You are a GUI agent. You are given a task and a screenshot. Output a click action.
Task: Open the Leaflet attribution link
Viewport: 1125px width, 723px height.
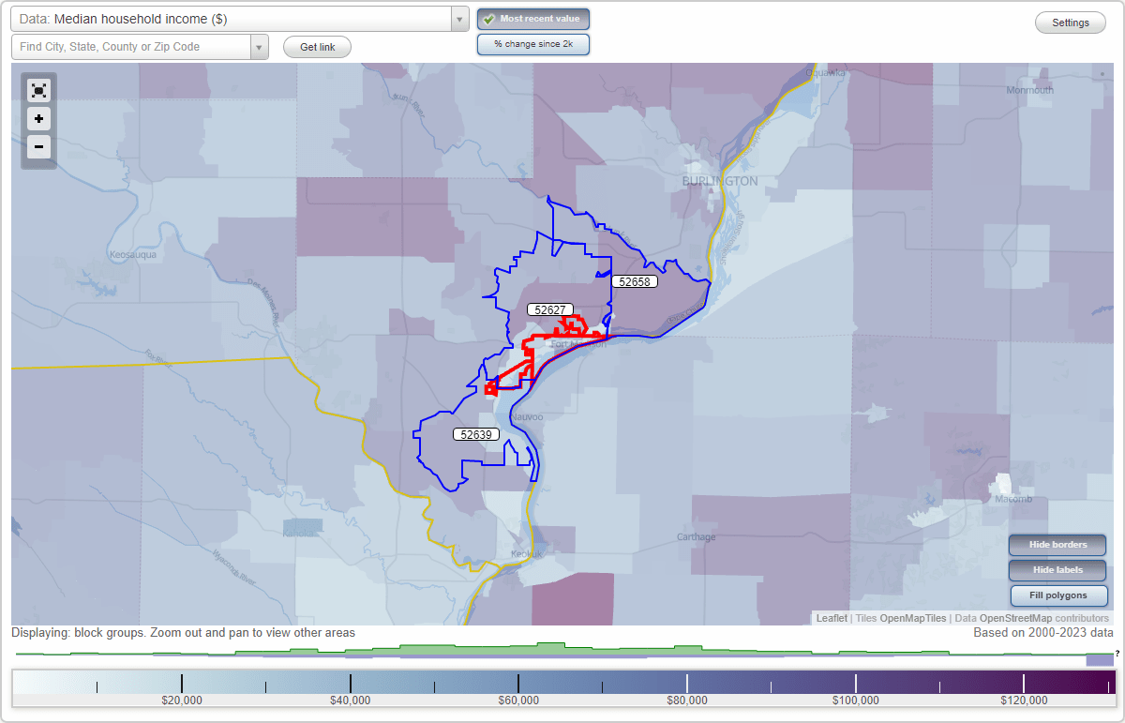click(832, 618)
